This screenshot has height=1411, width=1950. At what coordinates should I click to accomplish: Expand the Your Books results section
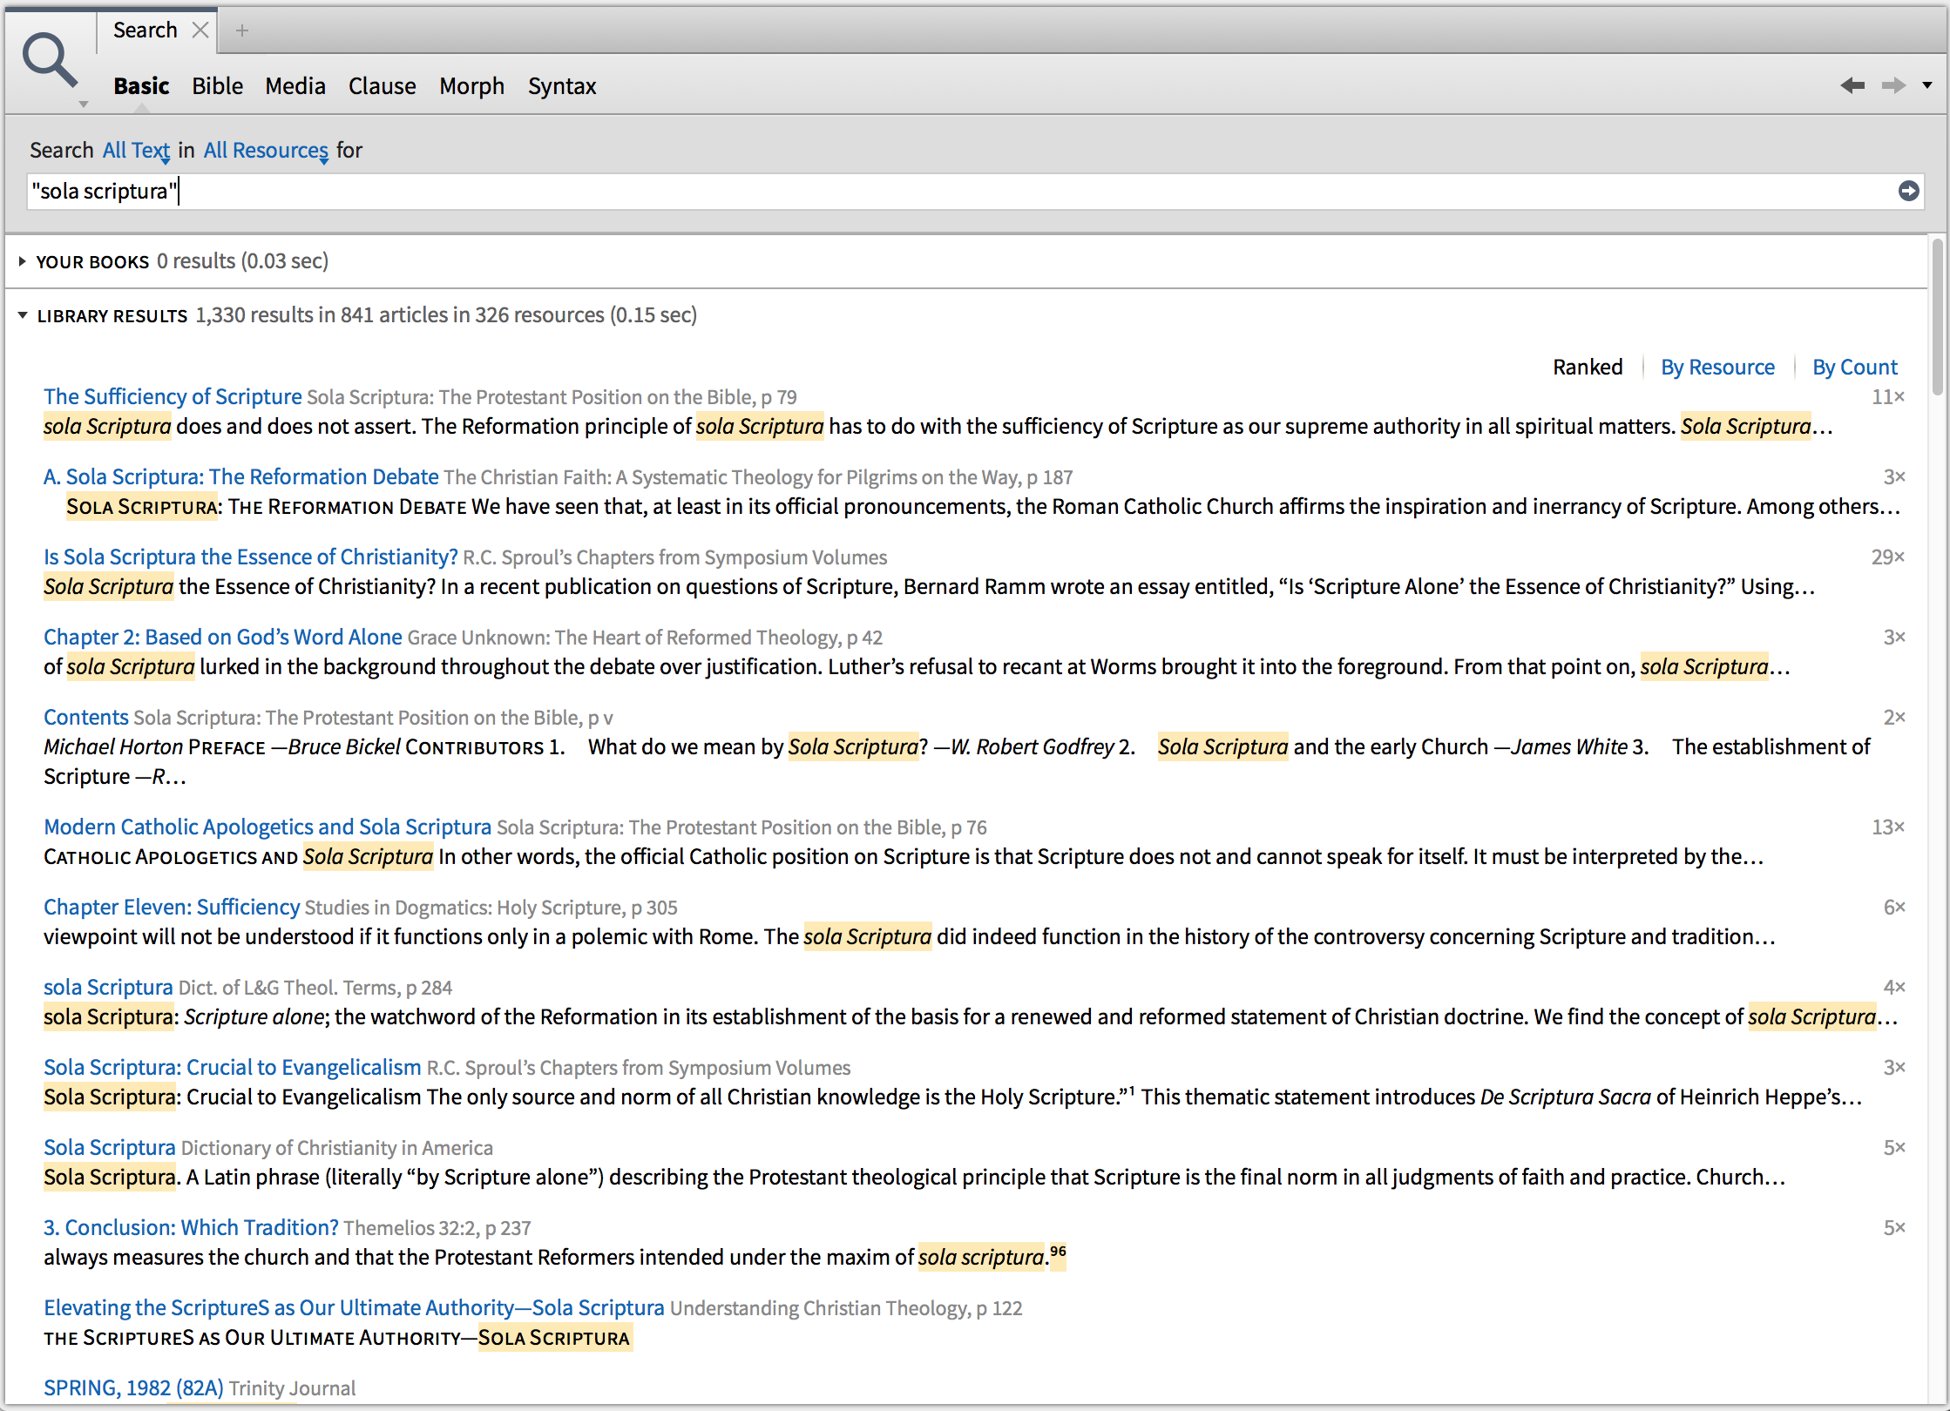[23, 261]
